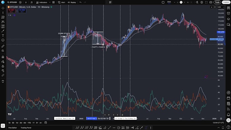Open the candle chart style menu
Viewport: 231px width, 130px height.
[x=32, y=2]
